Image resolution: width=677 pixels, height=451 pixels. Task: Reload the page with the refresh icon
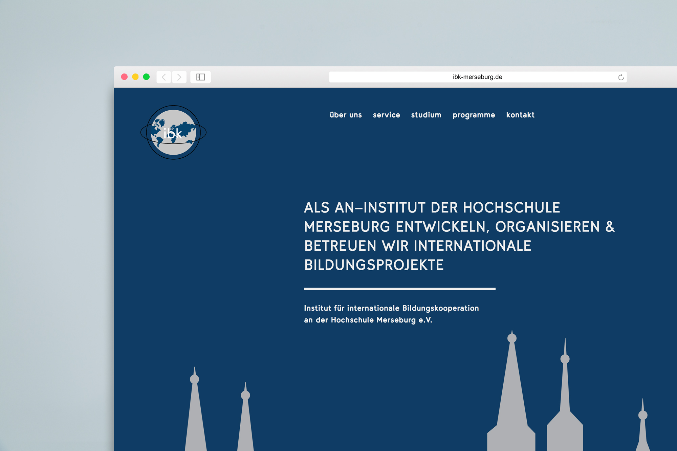(x=621, y=77)
